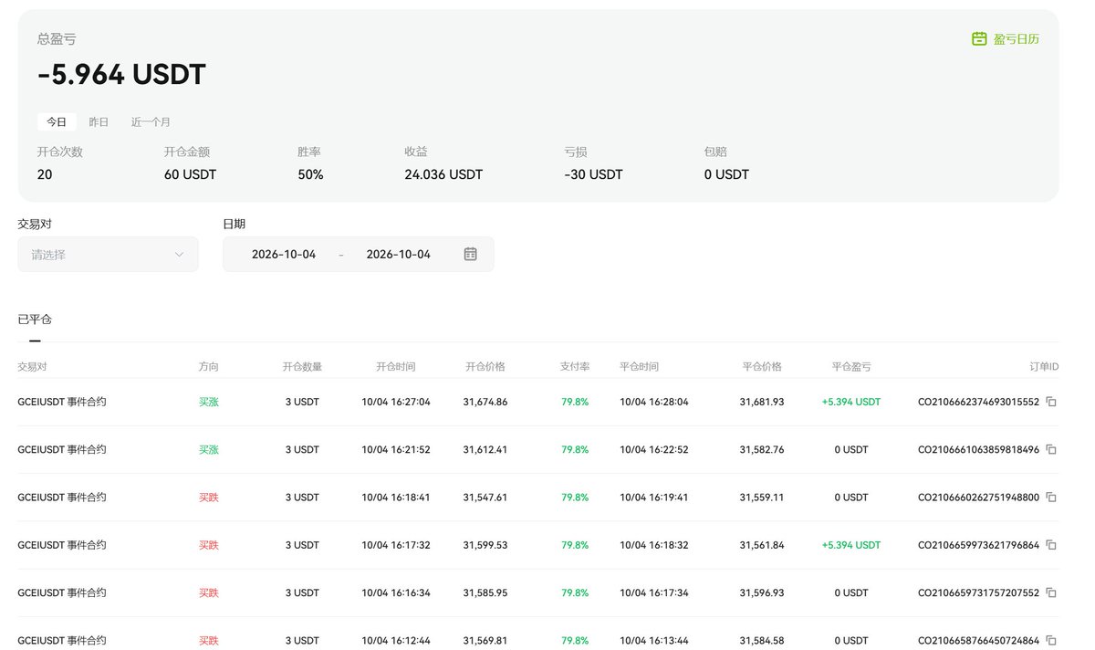Click the 开仓时间 column header
The width and height of the screenshot is (1095, 650).
click(x=395, y=366)
